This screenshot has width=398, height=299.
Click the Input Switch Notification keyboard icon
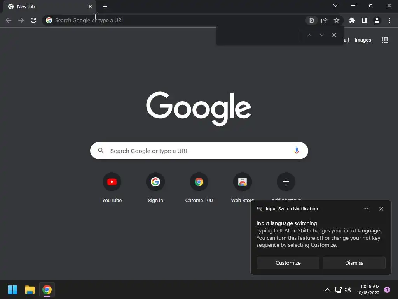click(x=260, y=209)
